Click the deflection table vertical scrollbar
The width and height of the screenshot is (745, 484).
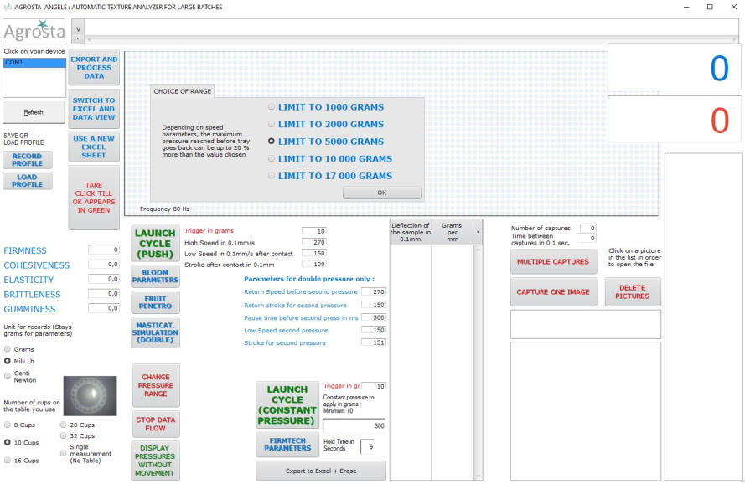tap(478, 363)
